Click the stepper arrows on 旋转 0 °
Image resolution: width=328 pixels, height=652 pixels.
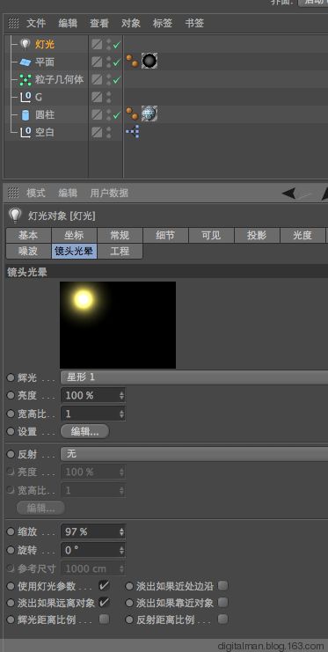click(121, 550)
